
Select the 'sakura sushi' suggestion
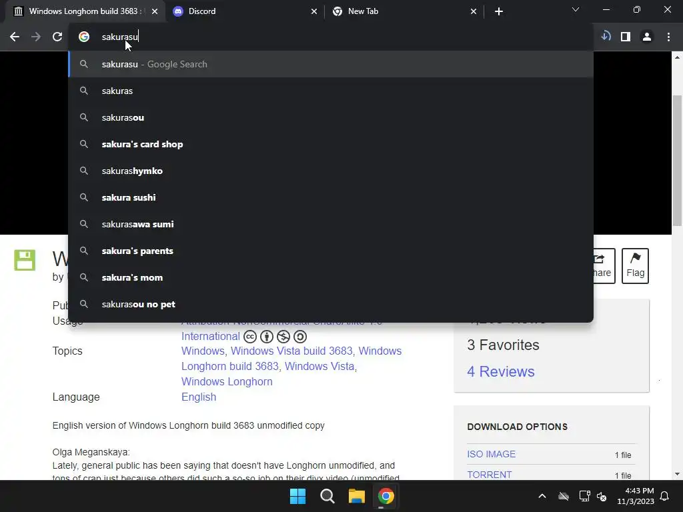pos(331,197)
